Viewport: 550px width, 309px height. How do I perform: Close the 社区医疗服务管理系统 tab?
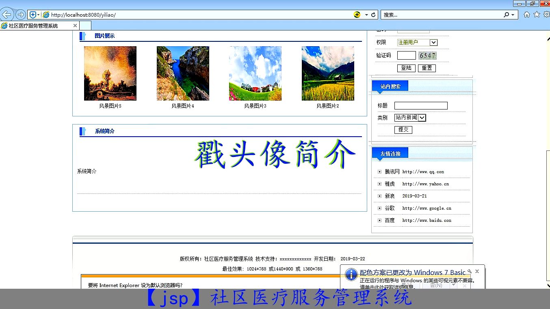[75, 26]
